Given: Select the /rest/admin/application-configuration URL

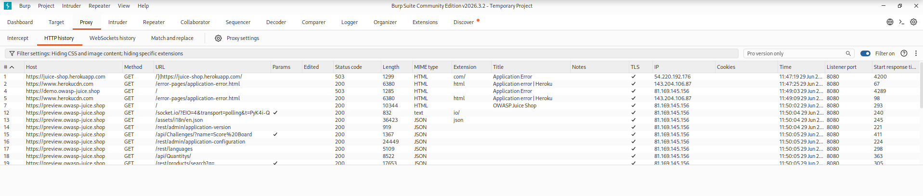Looking at the screenshot, I should point(200,142).
